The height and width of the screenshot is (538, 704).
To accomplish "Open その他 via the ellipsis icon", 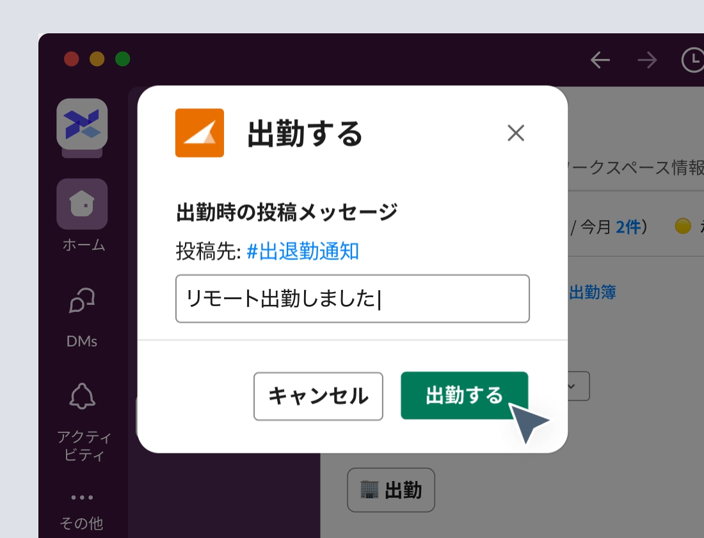I will pos(82,497).
